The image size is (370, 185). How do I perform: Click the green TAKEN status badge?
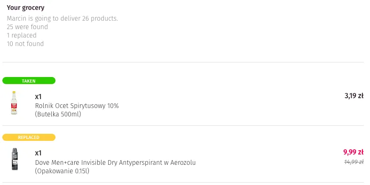coord(29,81)
